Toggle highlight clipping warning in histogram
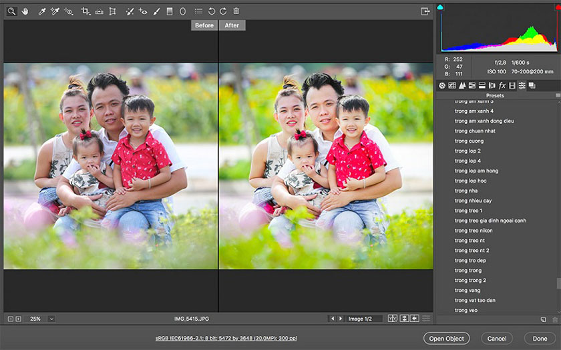Viewport: 561px width, 350px height. click(557, 7)
